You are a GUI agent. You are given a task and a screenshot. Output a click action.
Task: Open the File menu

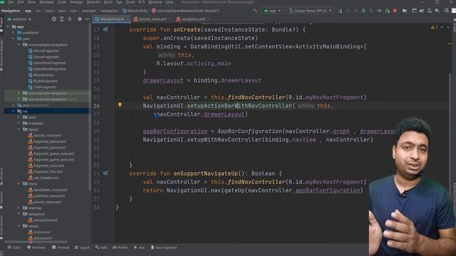[x=11, y=2]
